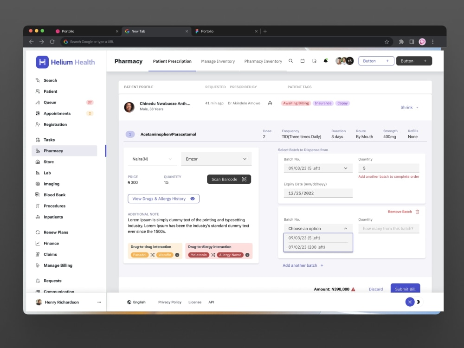Click the Expiry Date field 12/25/2022
This screenshot has width=464, height=348.
pos(318,193)
